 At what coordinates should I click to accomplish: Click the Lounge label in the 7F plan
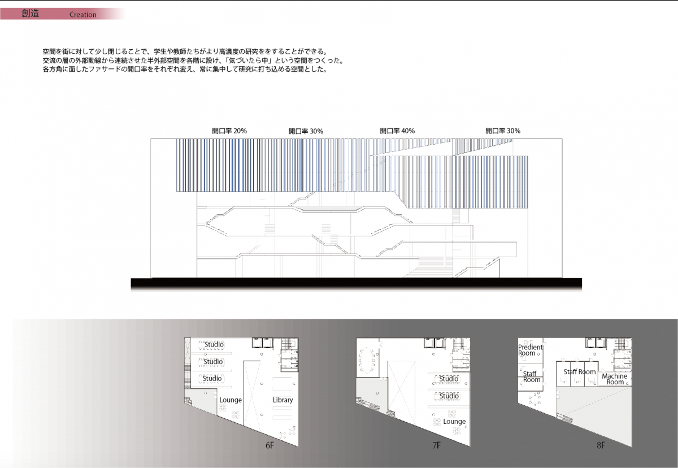[454, 422]
